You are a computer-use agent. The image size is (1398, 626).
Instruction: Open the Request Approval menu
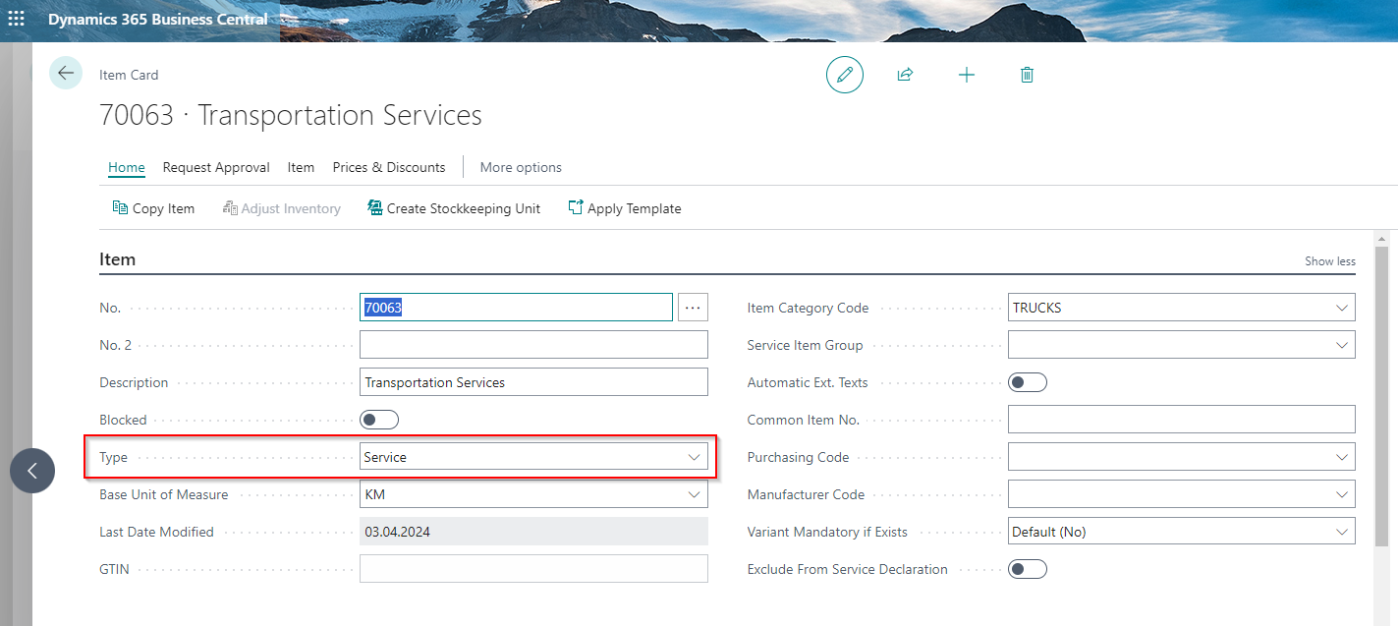pyautogui.click(x=216, y=167)
